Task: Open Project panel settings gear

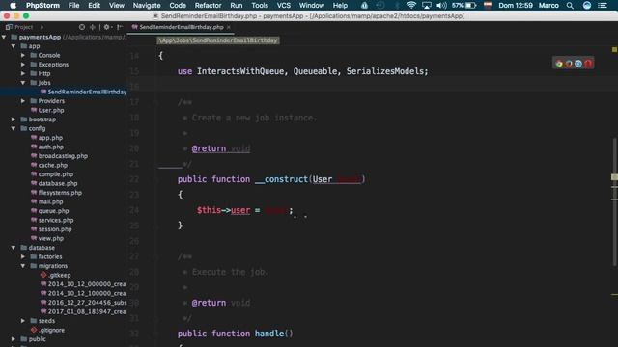Action: (106, 27)
